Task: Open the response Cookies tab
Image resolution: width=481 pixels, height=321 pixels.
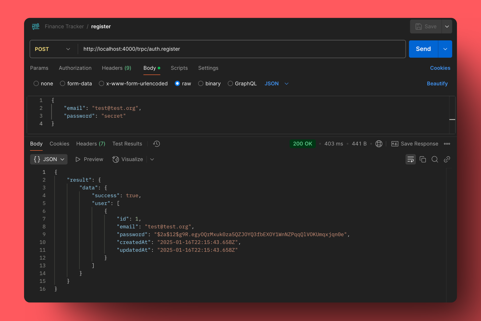Action: [59, 144]
